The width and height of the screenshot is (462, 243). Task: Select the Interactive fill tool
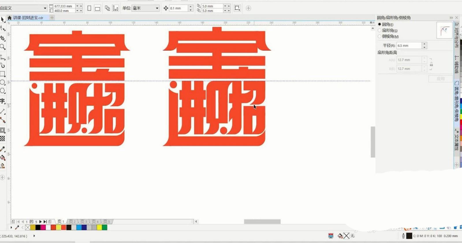point(3,157)
